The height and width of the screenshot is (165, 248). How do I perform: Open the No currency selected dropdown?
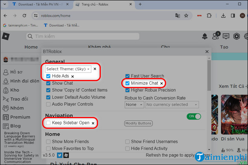pos(172,105)
